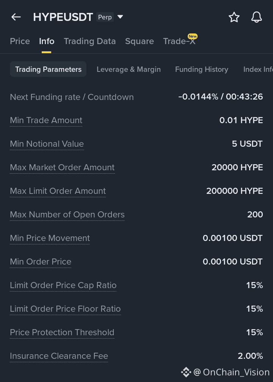Open Limit Order Price Cap Ratio tooltip
The height and width of the screenshot is (382, 273).
63,285
